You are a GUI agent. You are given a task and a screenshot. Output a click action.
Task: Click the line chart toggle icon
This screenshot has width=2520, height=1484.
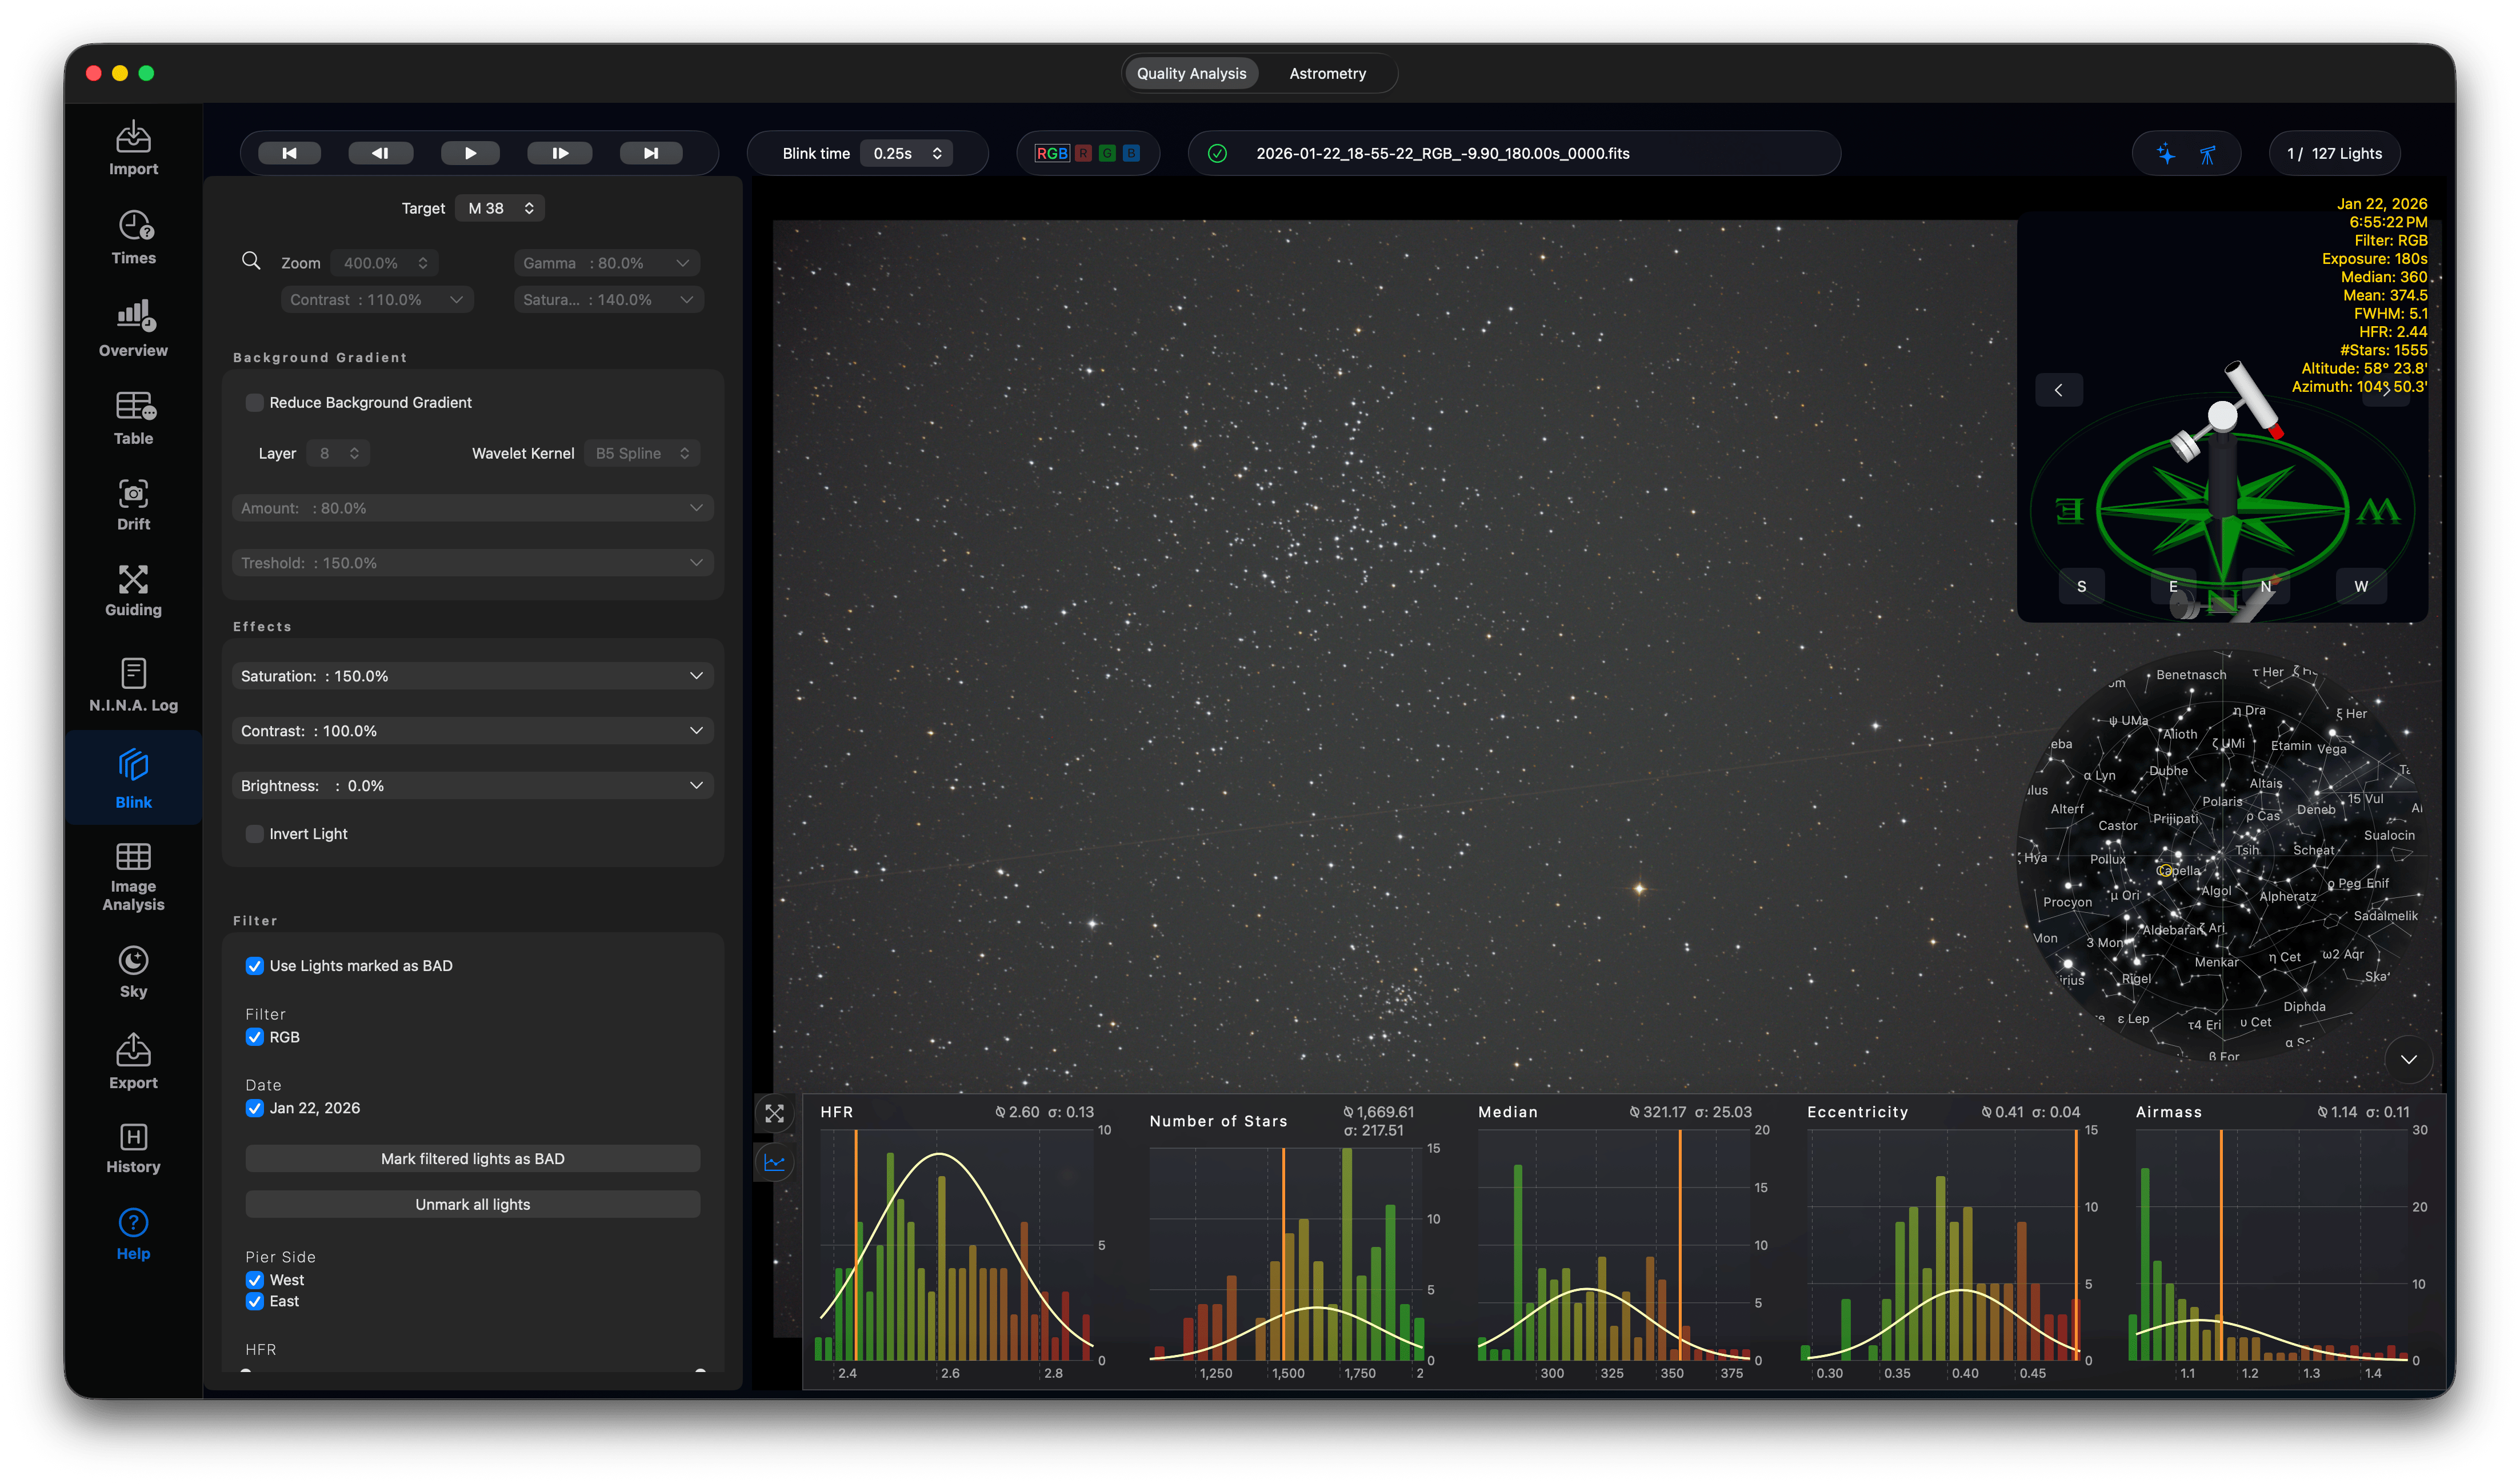click(x=774, y=1162)
